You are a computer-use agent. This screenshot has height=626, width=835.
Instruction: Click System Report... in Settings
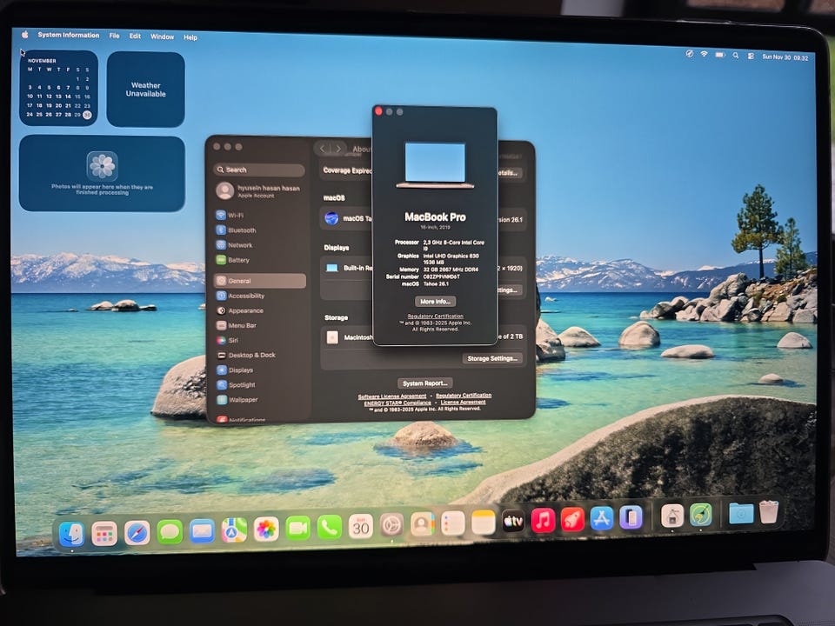point(425,383)
